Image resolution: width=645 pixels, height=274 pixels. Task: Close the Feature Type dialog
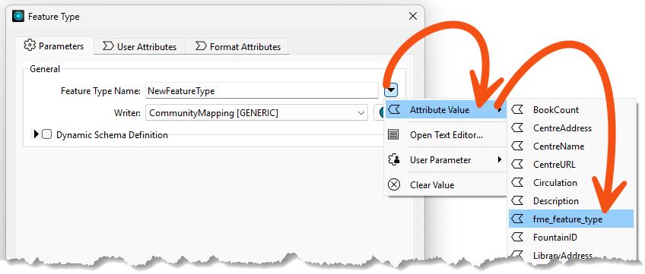pos(412,17)
